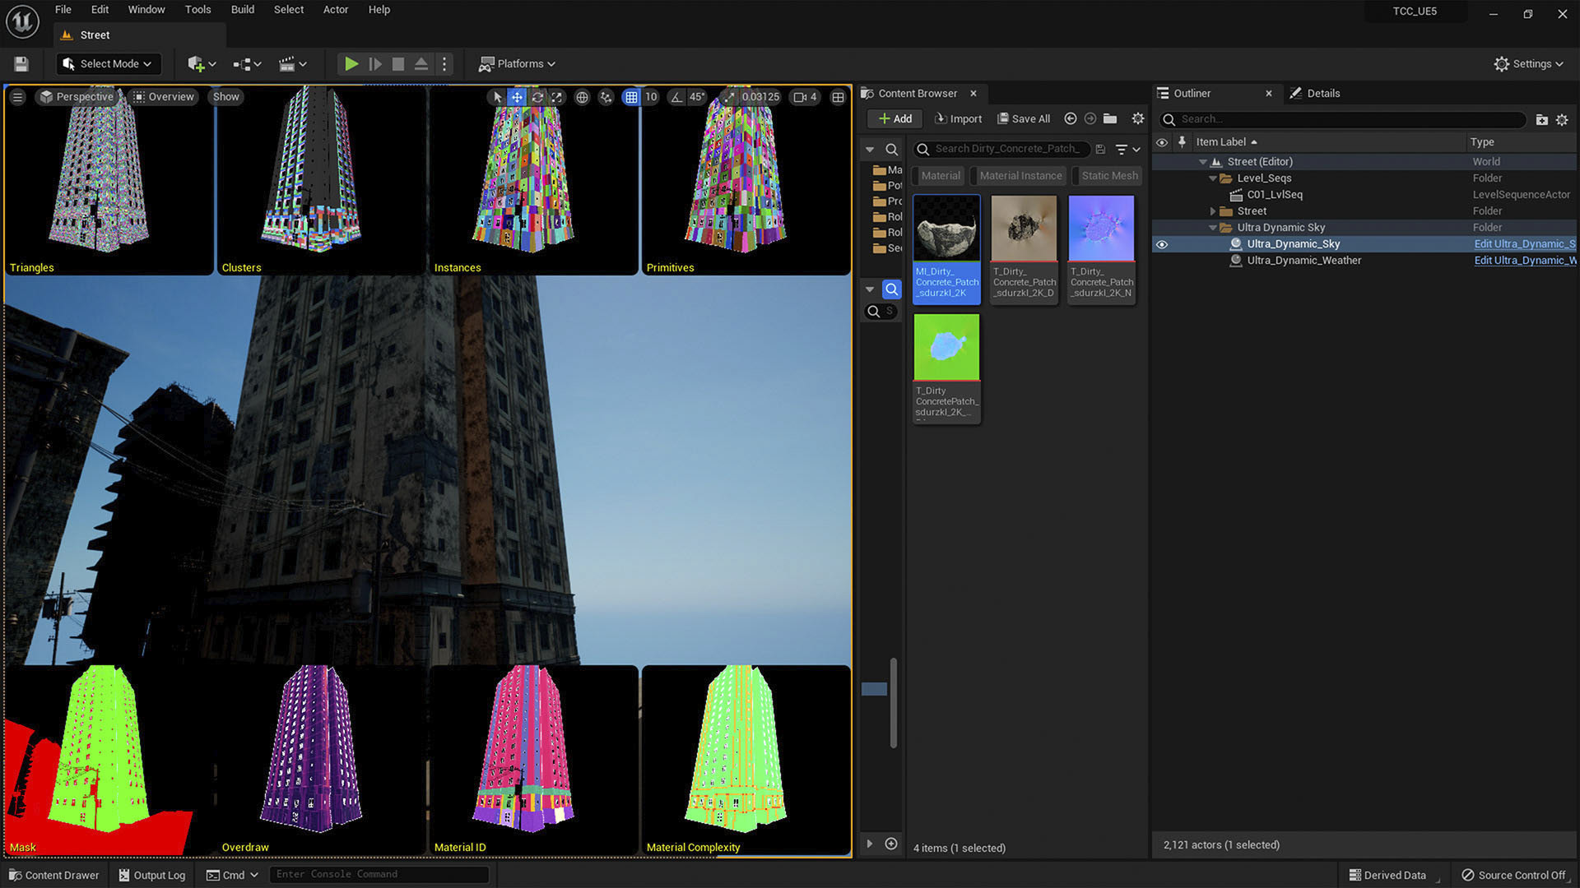The image size is (1580, 888).
Task: Click the Add button in Content Browser
Action: click(x=895, y=118)
